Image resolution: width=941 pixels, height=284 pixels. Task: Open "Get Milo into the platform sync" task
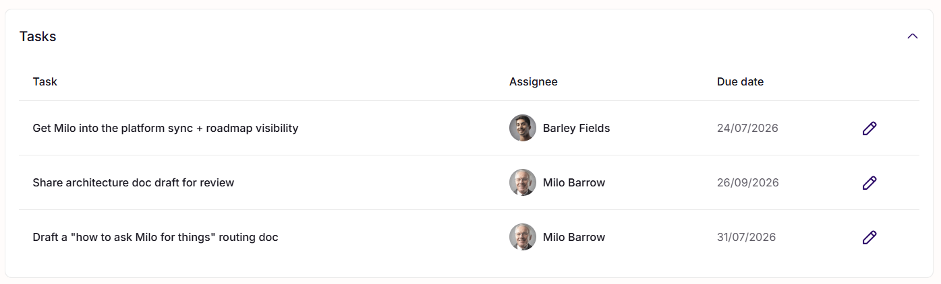[x=165, y=128]
